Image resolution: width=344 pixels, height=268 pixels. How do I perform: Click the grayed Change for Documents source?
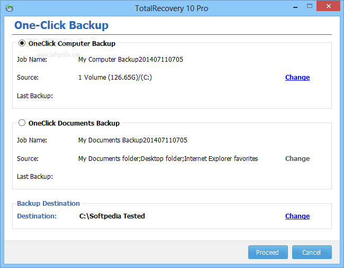(x=297, y=158)
